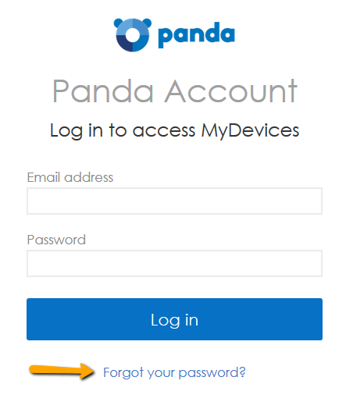Viewport: 346px width, 402px height.
Task: Click the orange arrow pointing at link
Action: (x=62, y=371)
